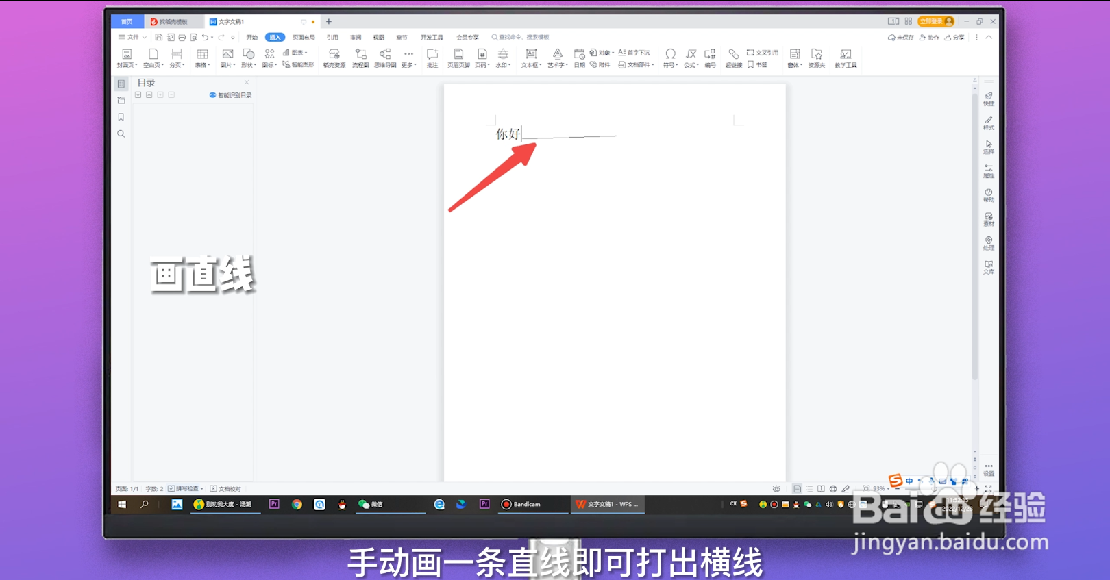This screenshot has height=580, width=1110.
Task: Click the Print icon in quick toolbar
Action: [182, 38]
